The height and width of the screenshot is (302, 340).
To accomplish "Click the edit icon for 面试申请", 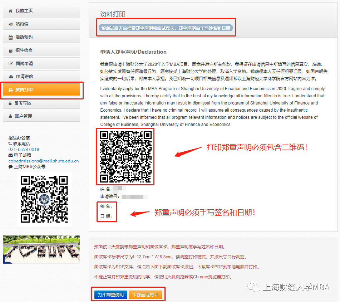I will click(10, 64).
